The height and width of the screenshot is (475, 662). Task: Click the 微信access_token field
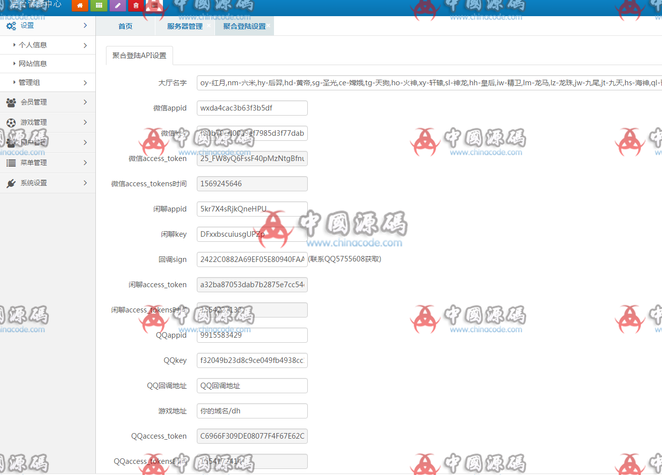252,159
